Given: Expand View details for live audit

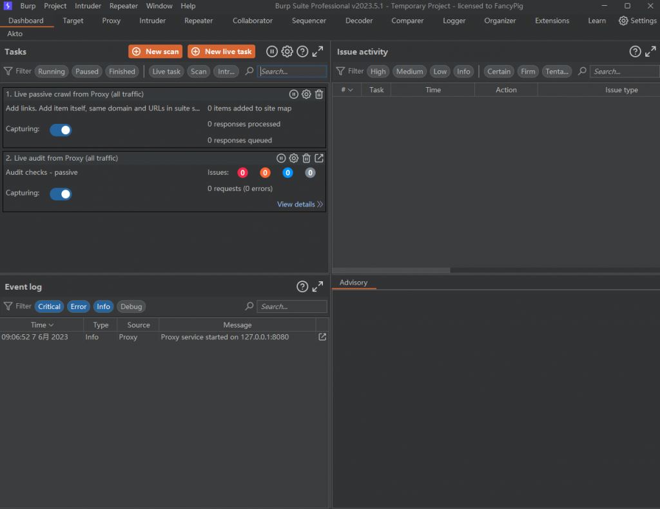Looking at the screenshot, I should tap(300, 205).
